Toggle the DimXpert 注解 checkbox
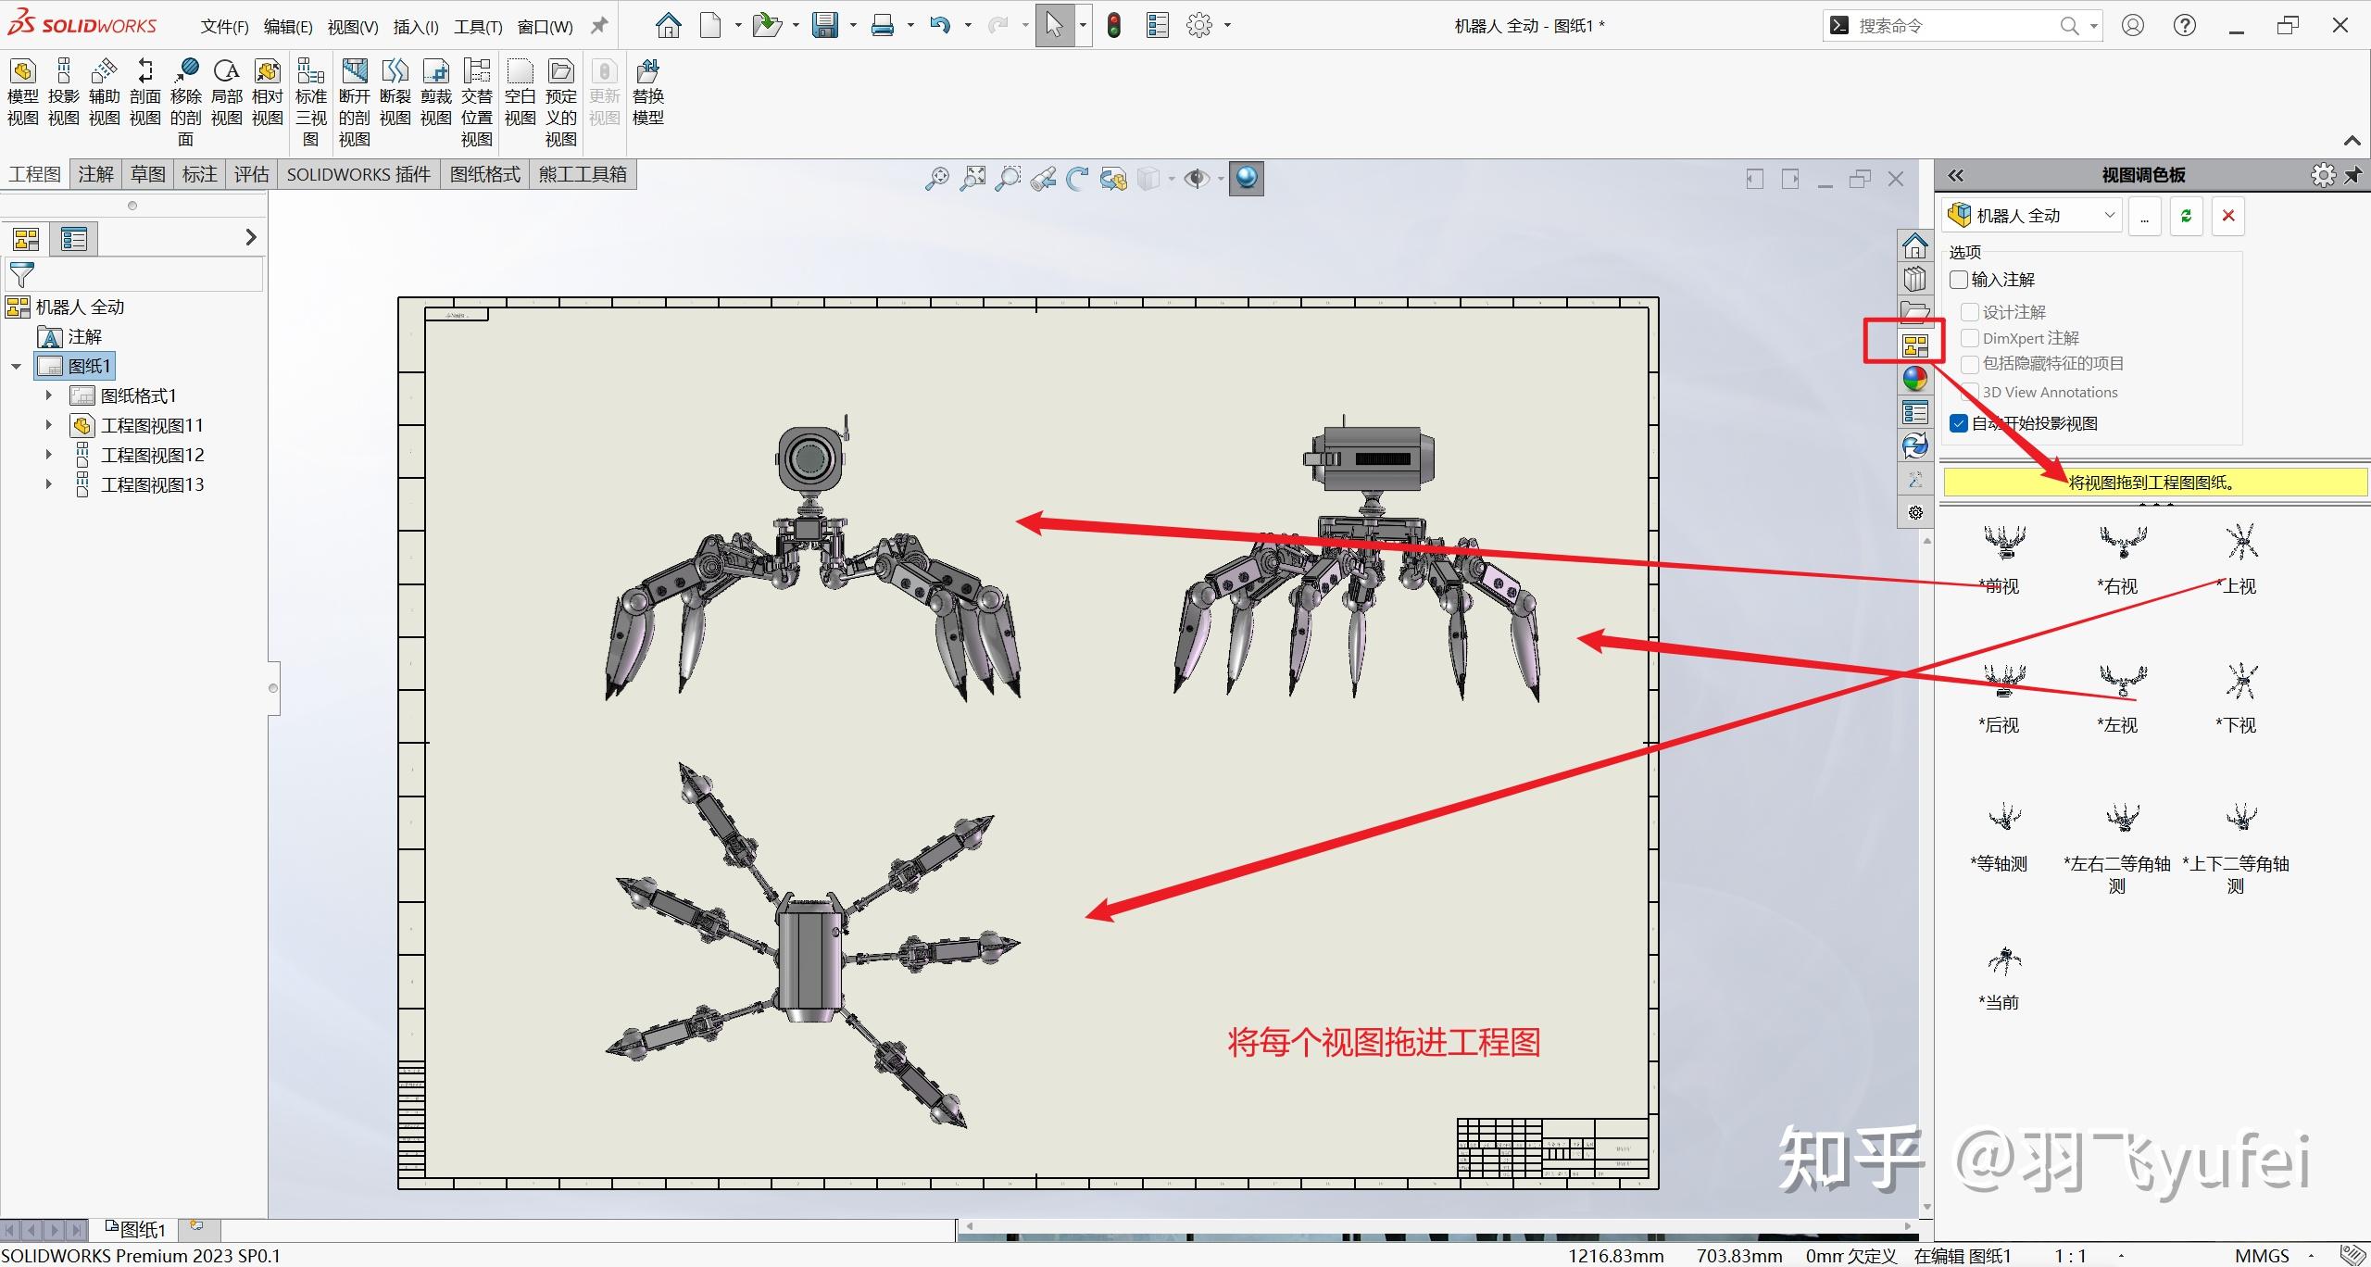Image resolution: width=2371 pixels, height=1267 pixels. 1970,338
